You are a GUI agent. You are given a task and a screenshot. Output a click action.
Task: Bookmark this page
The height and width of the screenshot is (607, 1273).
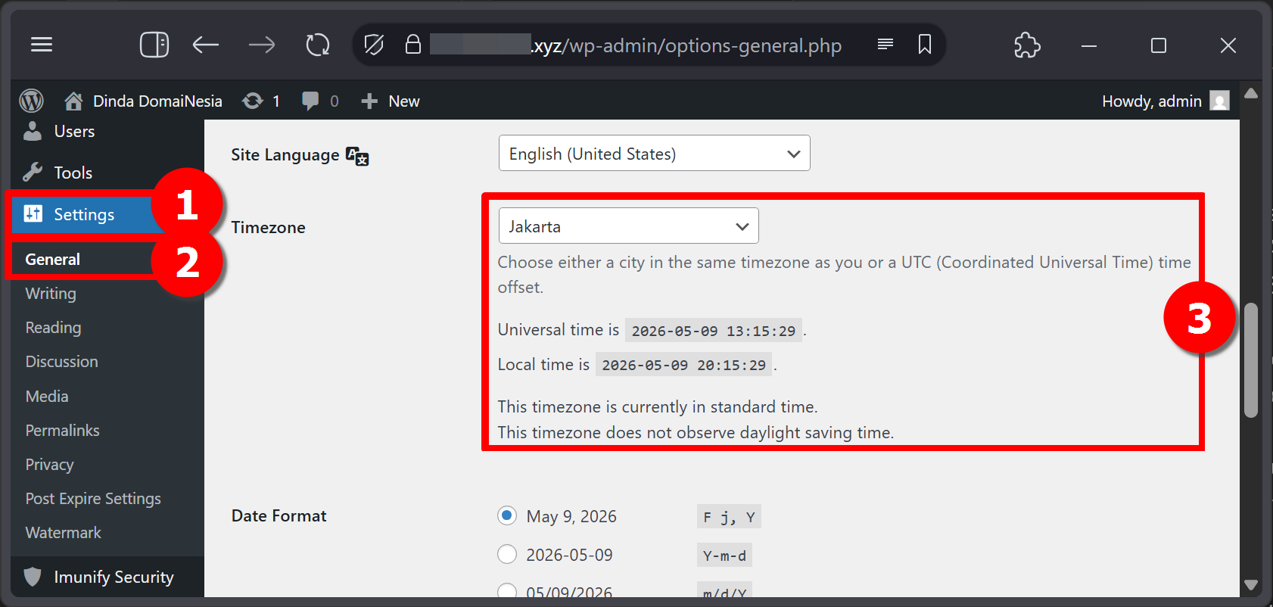click(925, 45)
